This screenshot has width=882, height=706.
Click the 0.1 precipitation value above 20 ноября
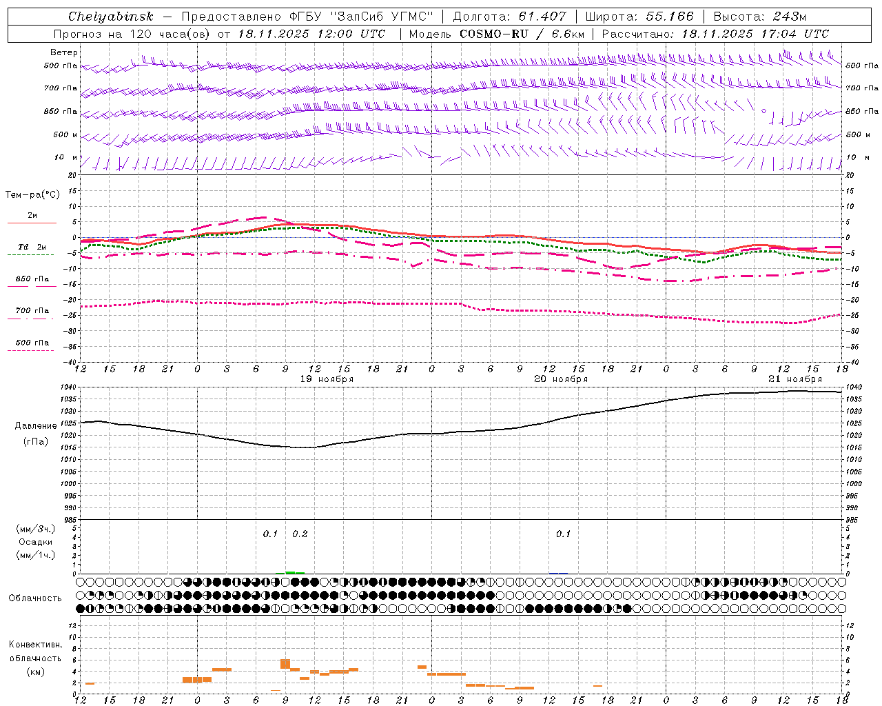(x=564, y=534)
